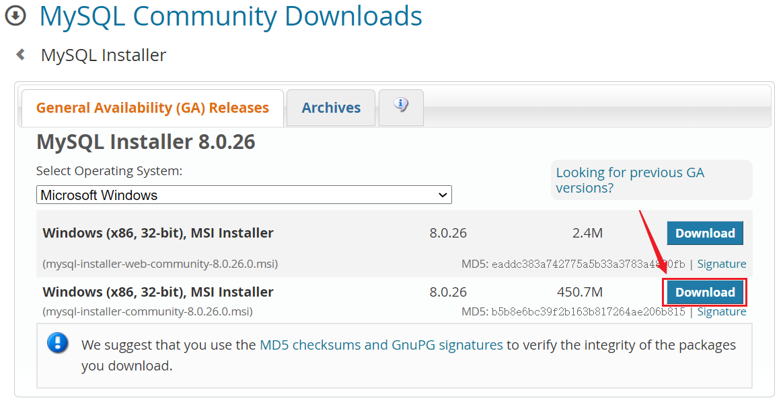This screenshot has height=402, width=783.
Task: Open MD5 checksums and GnuPG signatures link
Action: tap(381, 345)
